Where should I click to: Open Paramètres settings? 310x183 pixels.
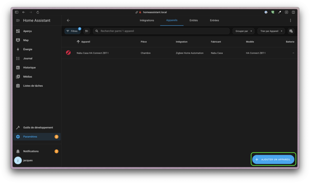pyautogui.click(x=37, y=137)
